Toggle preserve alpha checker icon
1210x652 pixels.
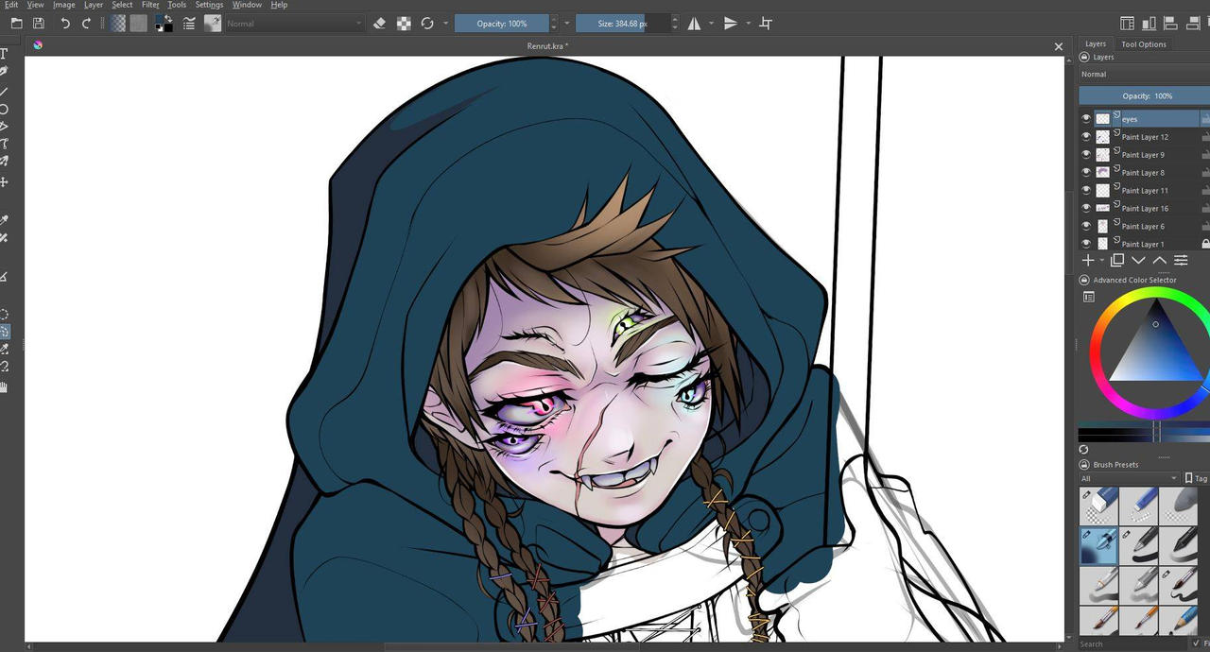404,24
